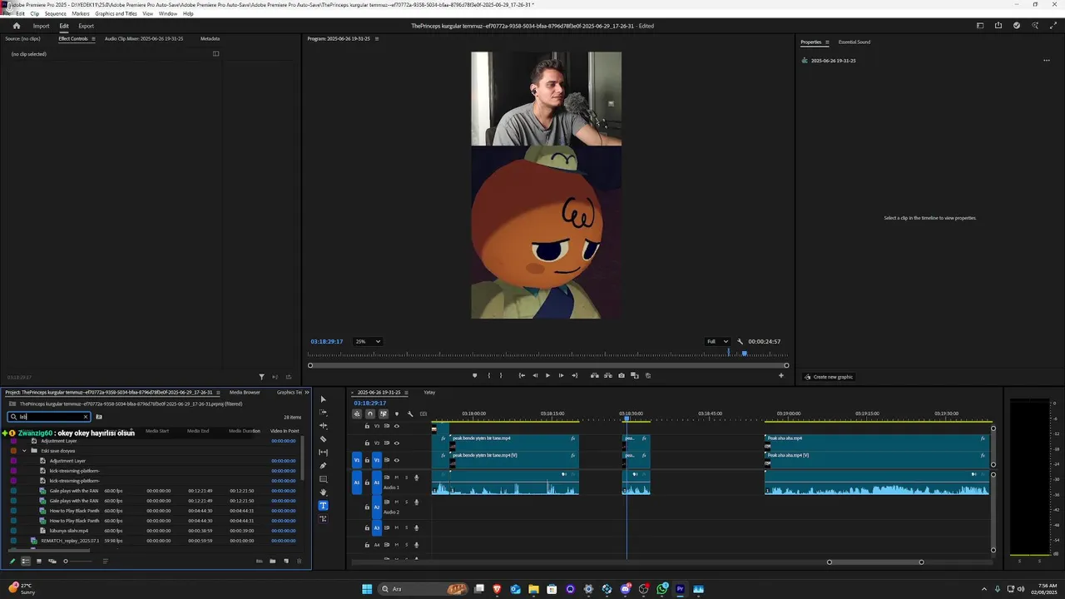Create bin from search query icon
This screenshot has width=1065, height=599.
(x=98, y=417)
